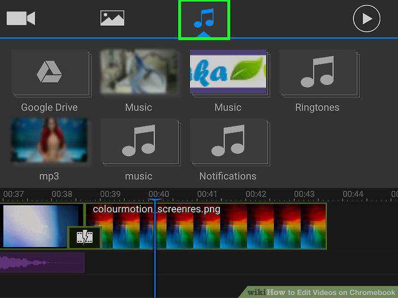Select the blue-white video clip in timeline
The width and height of the screenshot is (398, 298).
tap(40, 226)
